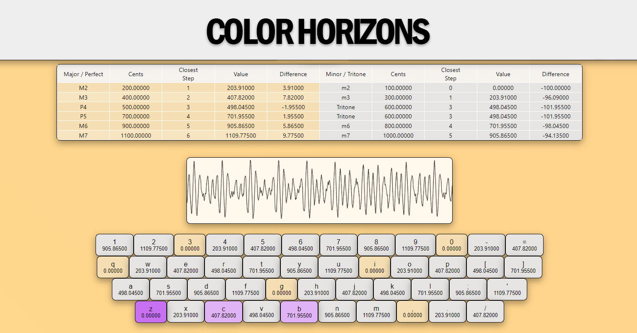Click the 'Minor / Tritone' column header
This screenshot has width=637, height=333.
[x=346, y=74]
